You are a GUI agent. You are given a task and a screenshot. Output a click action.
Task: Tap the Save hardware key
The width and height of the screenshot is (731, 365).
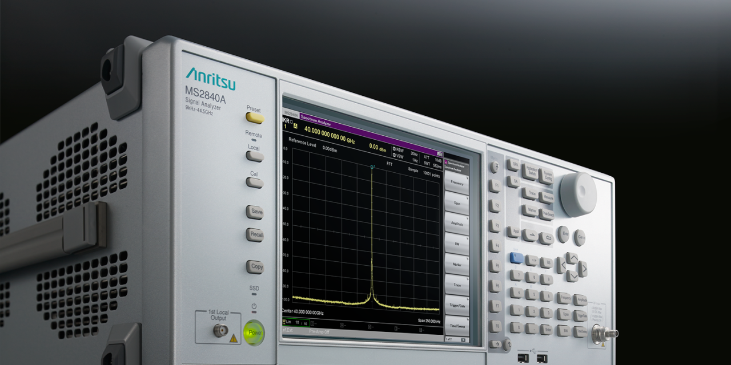point(255,212)
